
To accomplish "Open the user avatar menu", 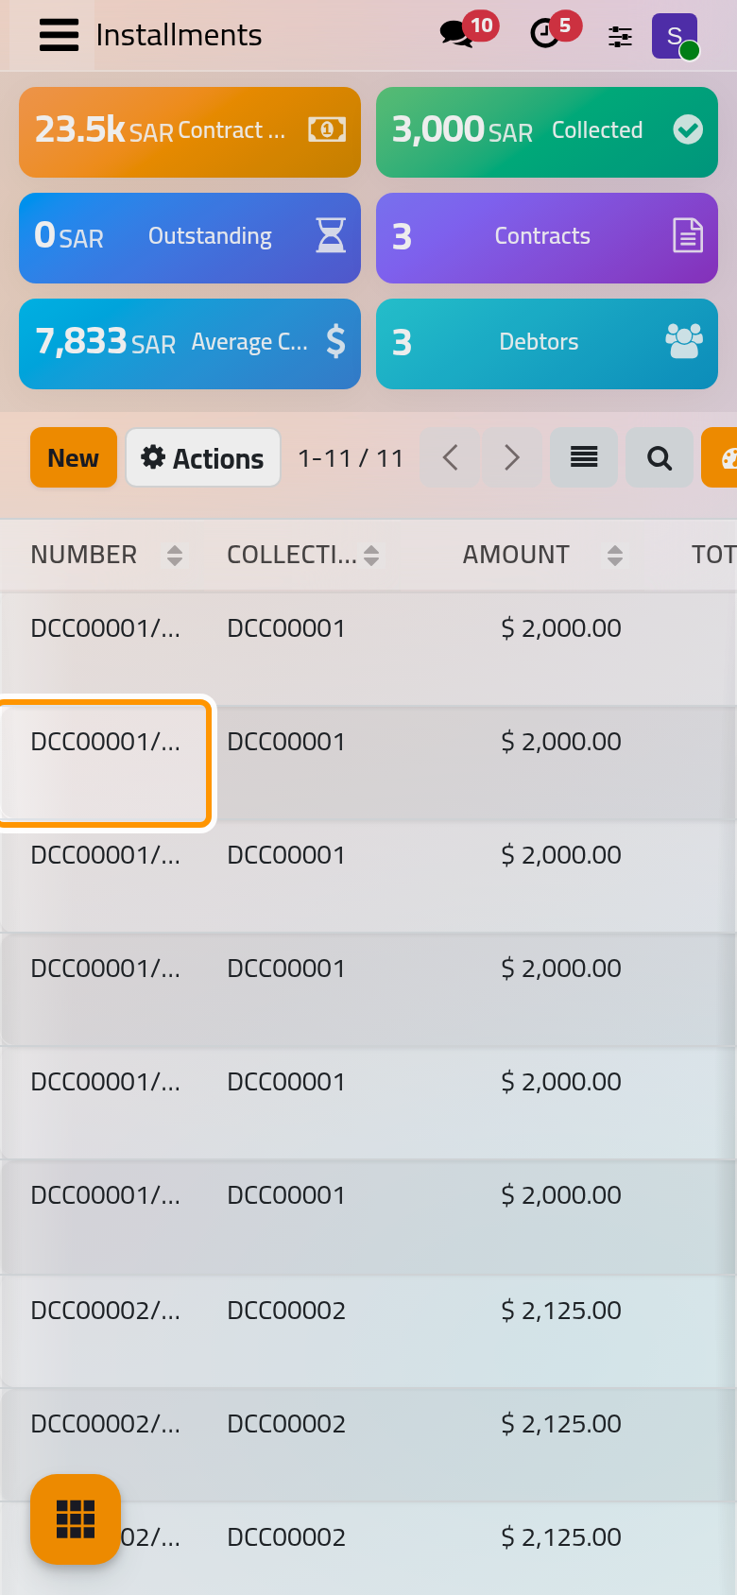I will click(675, 36).
